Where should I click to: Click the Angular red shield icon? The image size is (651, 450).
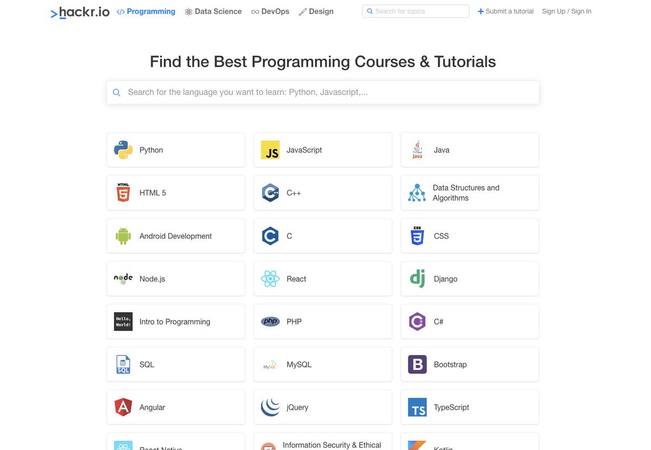tap(123, 407)
